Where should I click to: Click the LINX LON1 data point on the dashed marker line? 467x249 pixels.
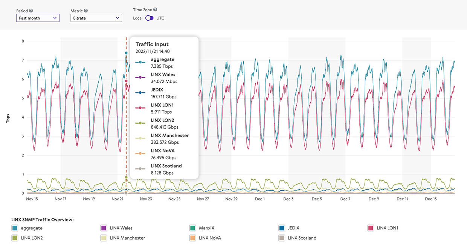pyautogui.click(x=126, y=81)
